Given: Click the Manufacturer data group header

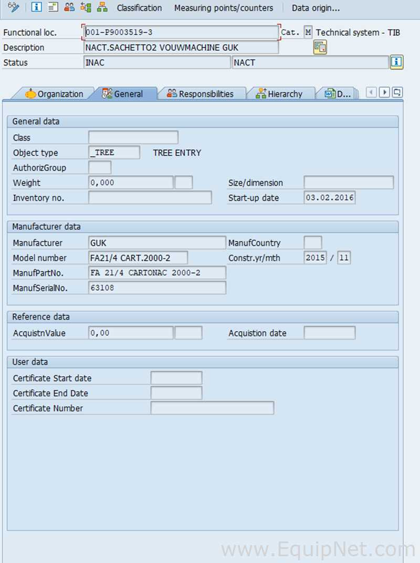Looking at the screenshot, I should (203, 227).
